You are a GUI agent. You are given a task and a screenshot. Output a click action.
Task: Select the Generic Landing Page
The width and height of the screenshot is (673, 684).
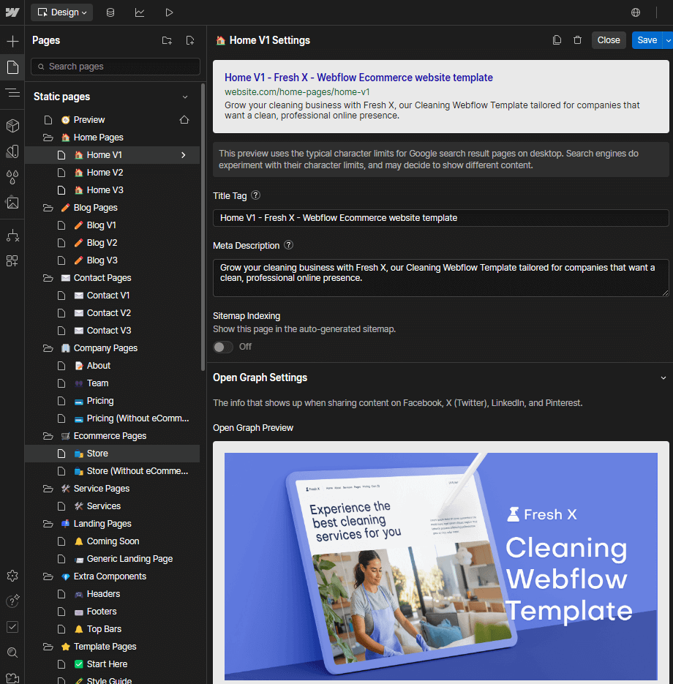pos(113,559)
